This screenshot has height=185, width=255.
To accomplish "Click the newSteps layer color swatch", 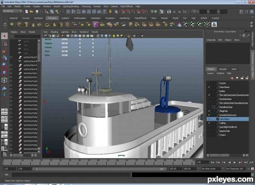I will point(218,119).
